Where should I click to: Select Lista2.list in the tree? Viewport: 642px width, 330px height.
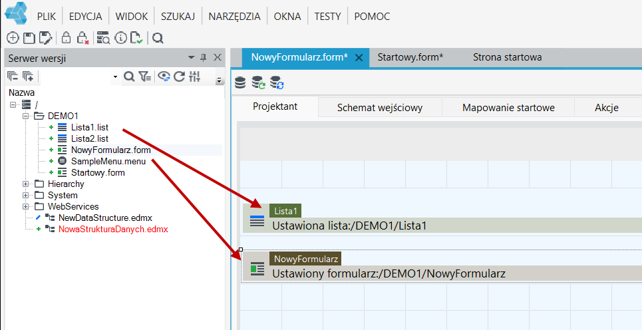[x=90, y=139]
